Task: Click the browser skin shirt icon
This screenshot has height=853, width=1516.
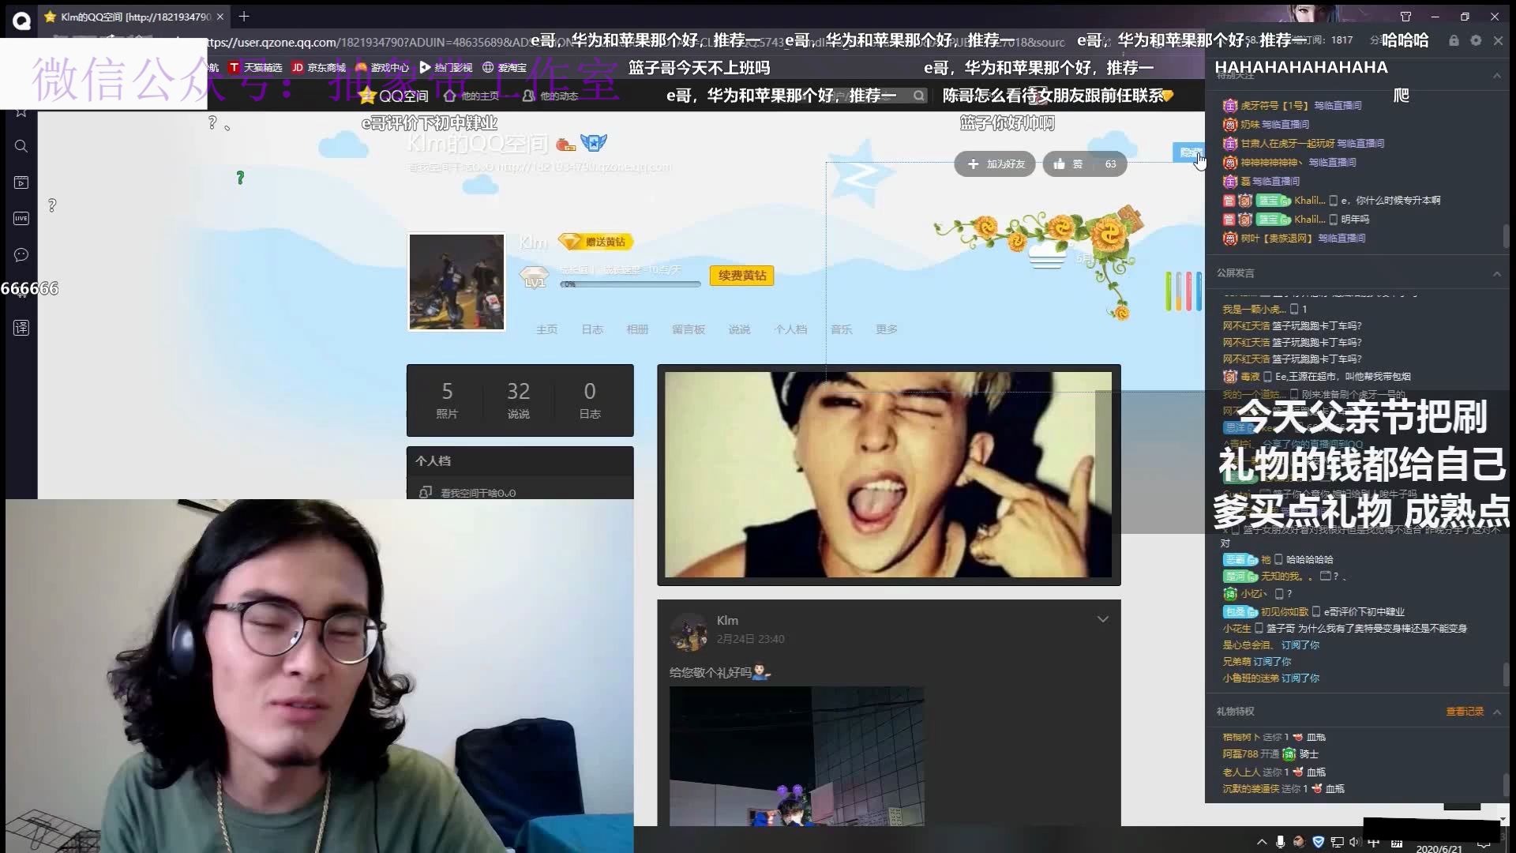Action: click(x=1405, y=17)
